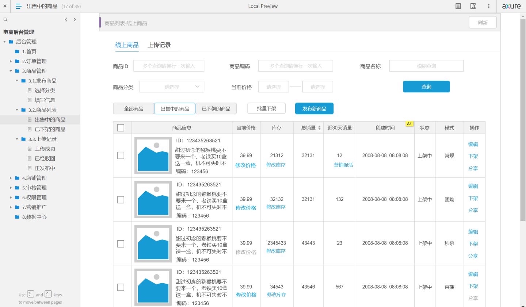526x307 pixels.
Task: Open the 正发布中 page in the sitemap
Action: pos(45,168)
